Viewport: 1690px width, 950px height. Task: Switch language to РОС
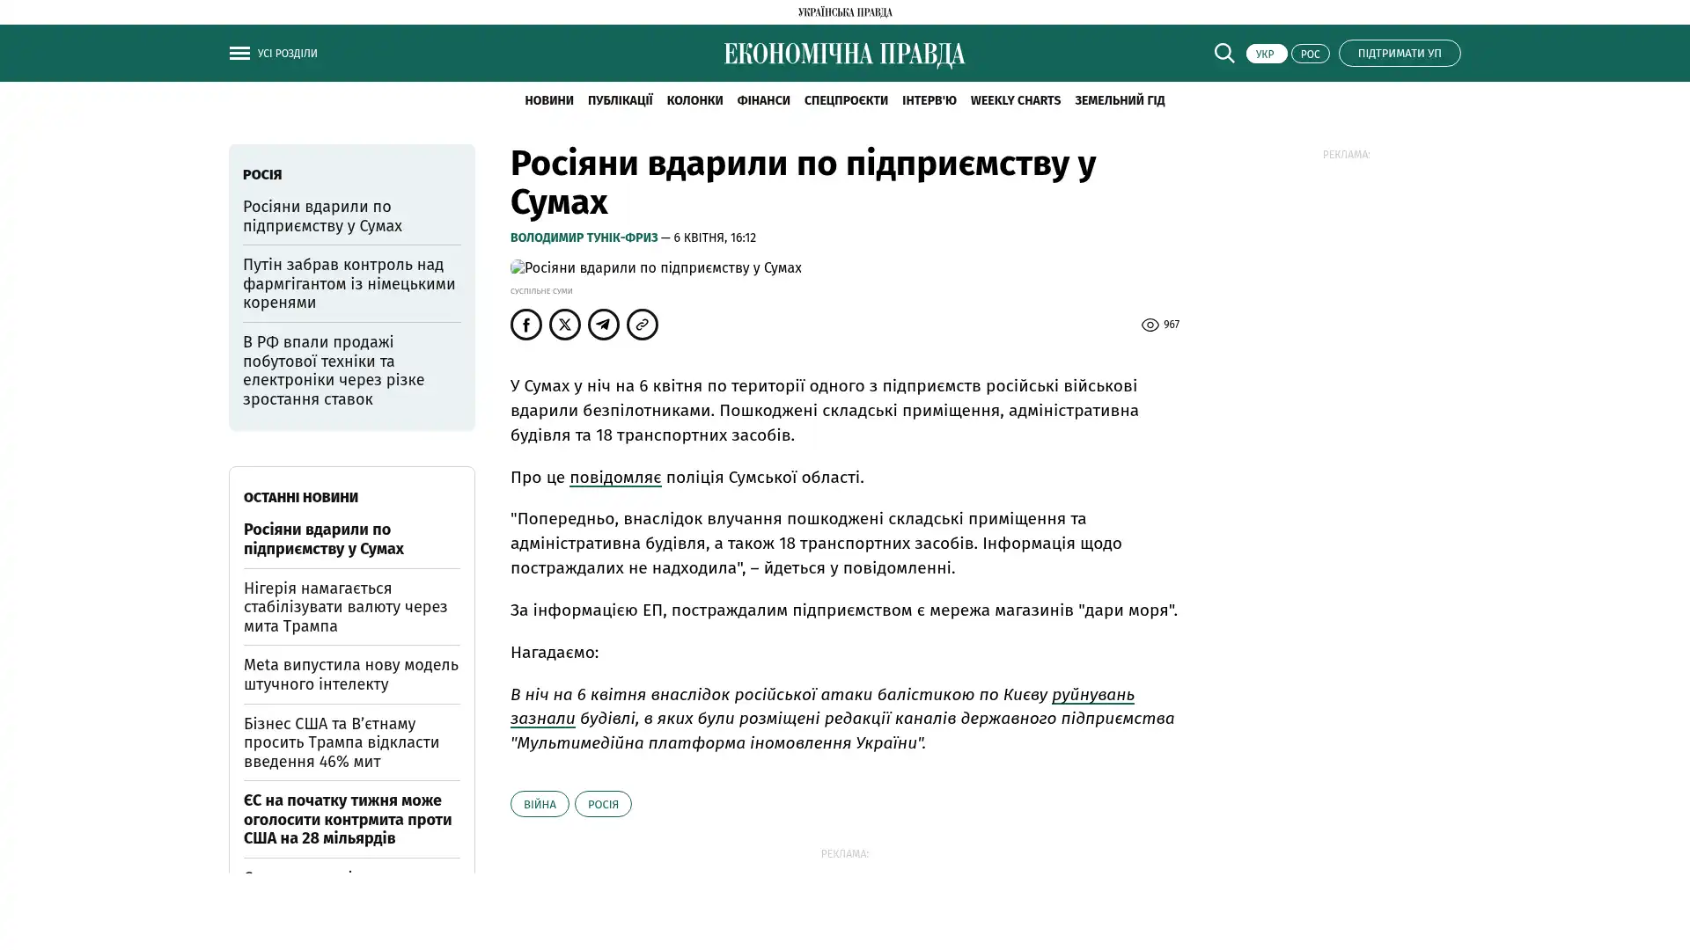[x=1310, y=54]
